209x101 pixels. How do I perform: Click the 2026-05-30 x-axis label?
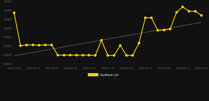52,68
